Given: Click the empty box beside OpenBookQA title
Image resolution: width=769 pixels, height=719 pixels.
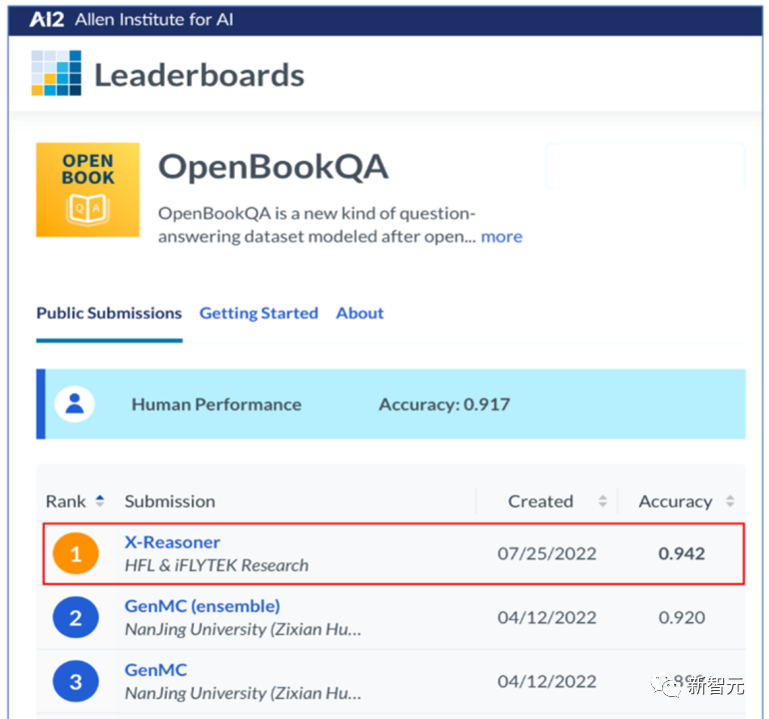Looking at the screenshot, I should (x=645, y=166).
